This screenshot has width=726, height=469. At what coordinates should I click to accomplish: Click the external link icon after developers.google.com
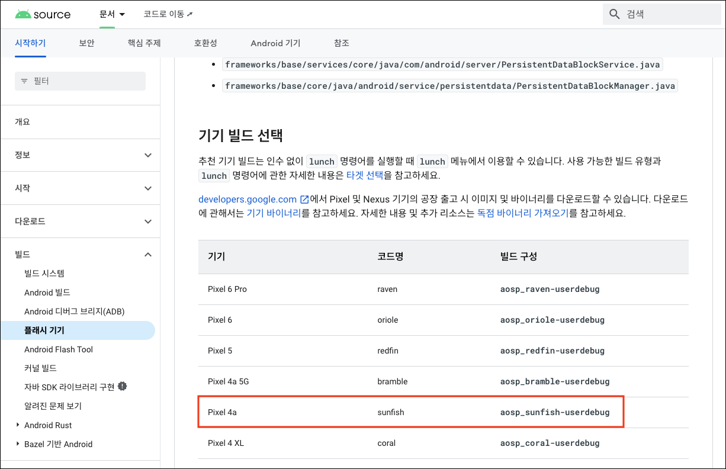coord(304,200)
